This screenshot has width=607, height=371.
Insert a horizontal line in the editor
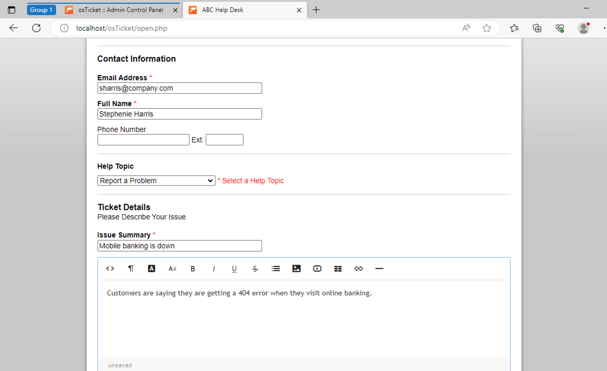click(379, 269)
